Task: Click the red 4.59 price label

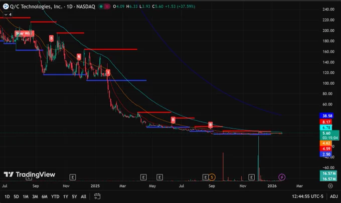Action: (x=326, y=148)
